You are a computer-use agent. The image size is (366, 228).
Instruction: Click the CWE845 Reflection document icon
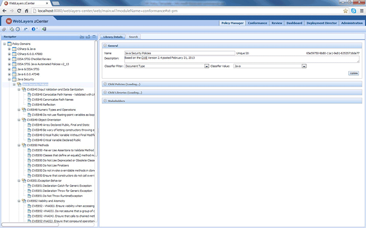[x=29, y=104]
